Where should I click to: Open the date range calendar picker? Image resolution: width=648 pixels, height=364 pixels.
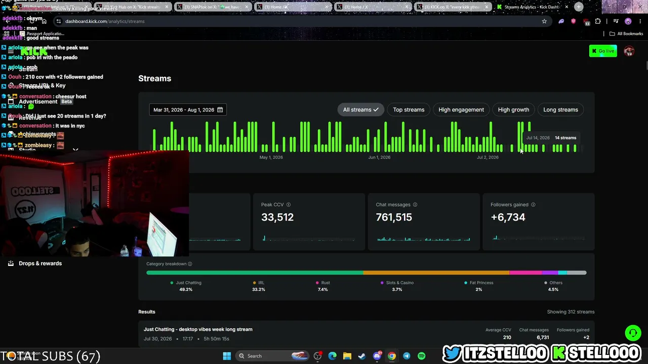click(188, 110)
